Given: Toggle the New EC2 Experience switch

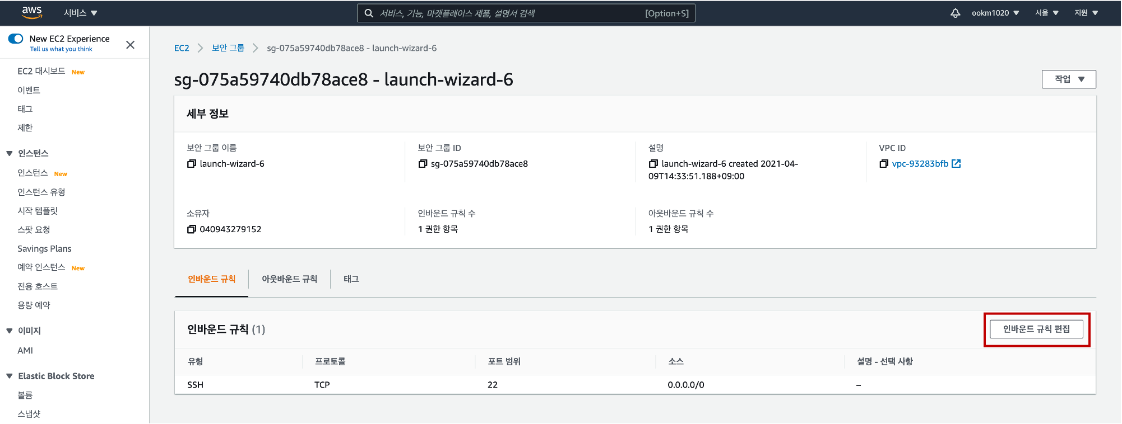Looking at the screenshot, I should tap(16, 39).
